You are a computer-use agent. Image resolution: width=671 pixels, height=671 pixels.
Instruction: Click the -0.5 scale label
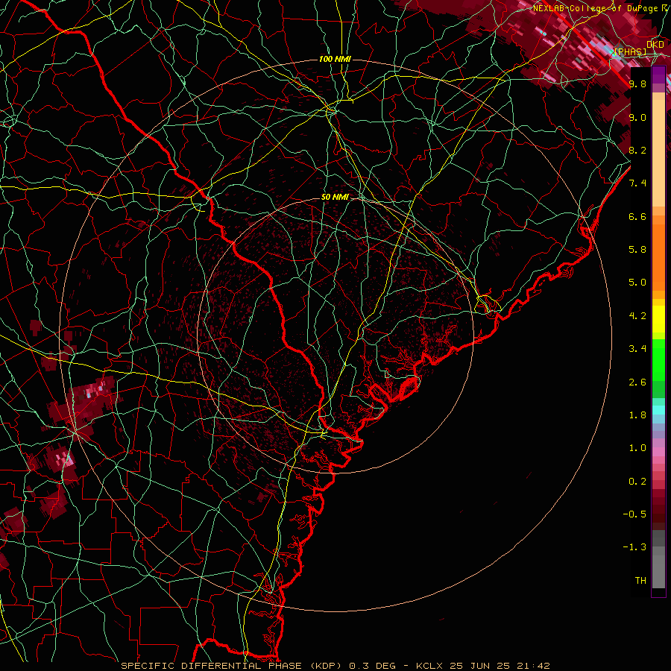click(634, 514)
